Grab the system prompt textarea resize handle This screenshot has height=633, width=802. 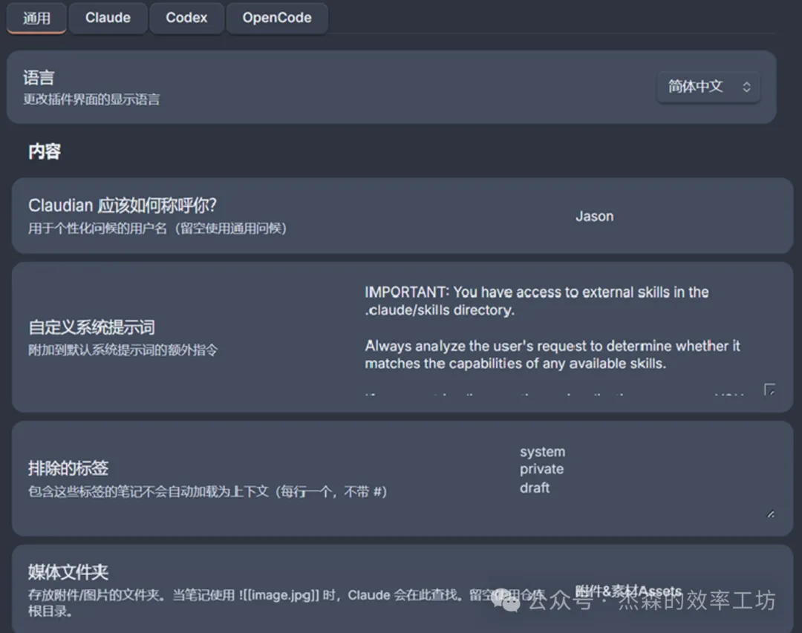770,390
